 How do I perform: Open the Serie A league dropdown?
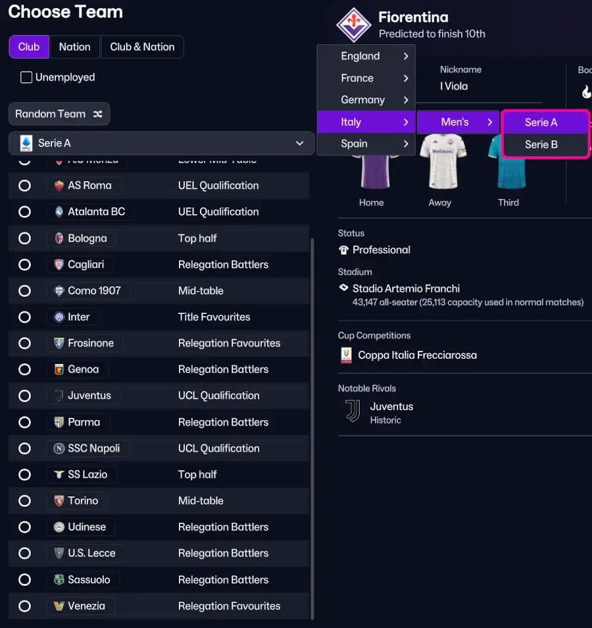[162, 143]
